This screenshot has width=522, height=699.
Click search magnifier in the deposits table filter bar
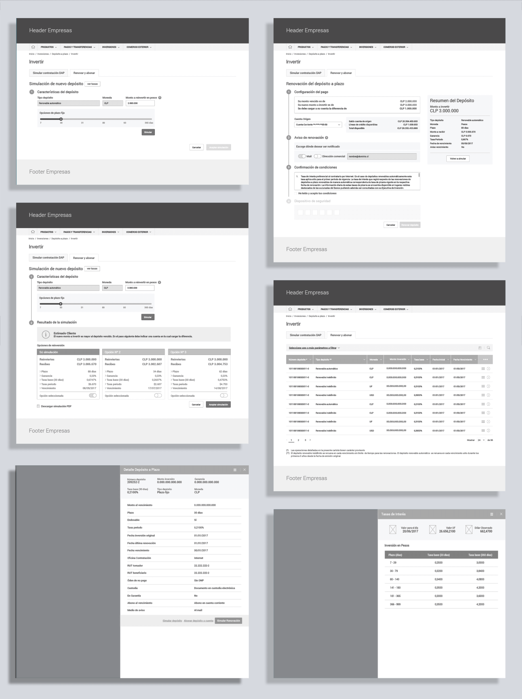tap(488, 348)
